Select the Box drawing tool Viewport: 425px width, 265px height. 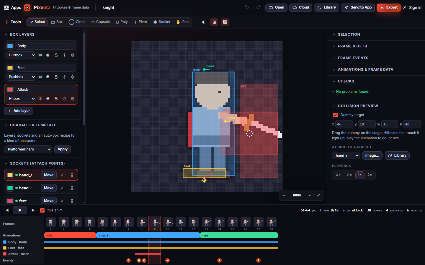tap(57, 22)
